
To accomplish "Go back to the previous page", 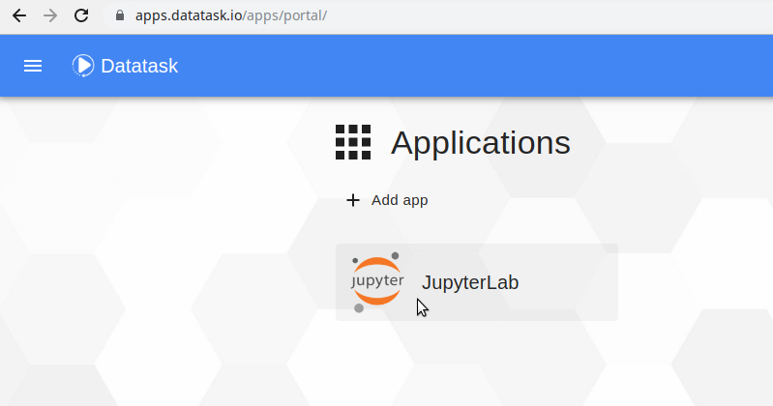I will coord(19,15).
